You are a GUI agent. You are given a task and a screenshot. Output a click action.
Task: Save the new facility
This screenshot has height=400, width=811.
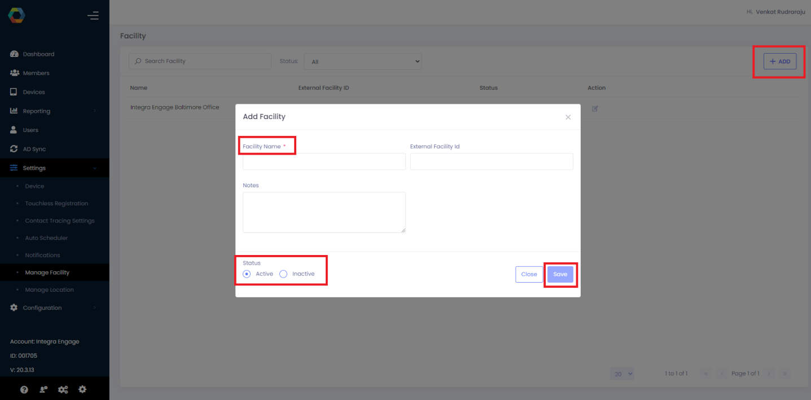[560, 274]
